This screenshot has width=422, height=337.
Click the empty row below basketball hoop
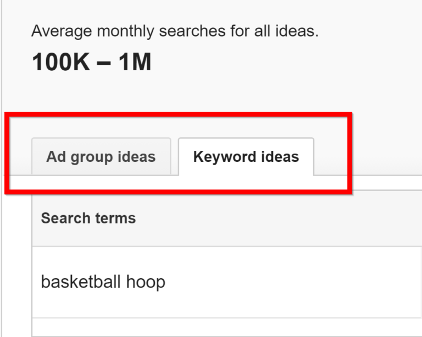tap(226, 327)
